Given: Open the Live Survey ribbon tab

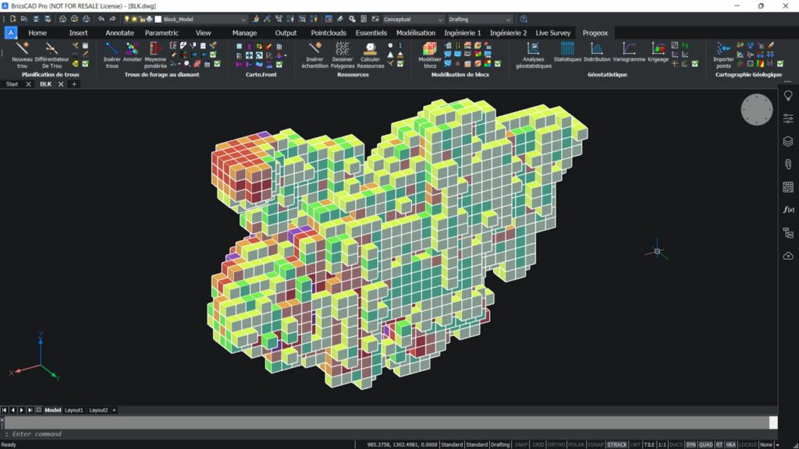Looking at the screenshot, I should [553, 33].
